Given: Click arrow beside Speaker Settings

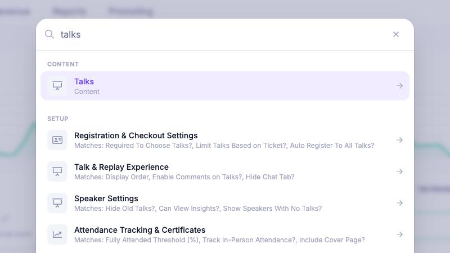Looking at the screenshot, I should click(400, 203).
